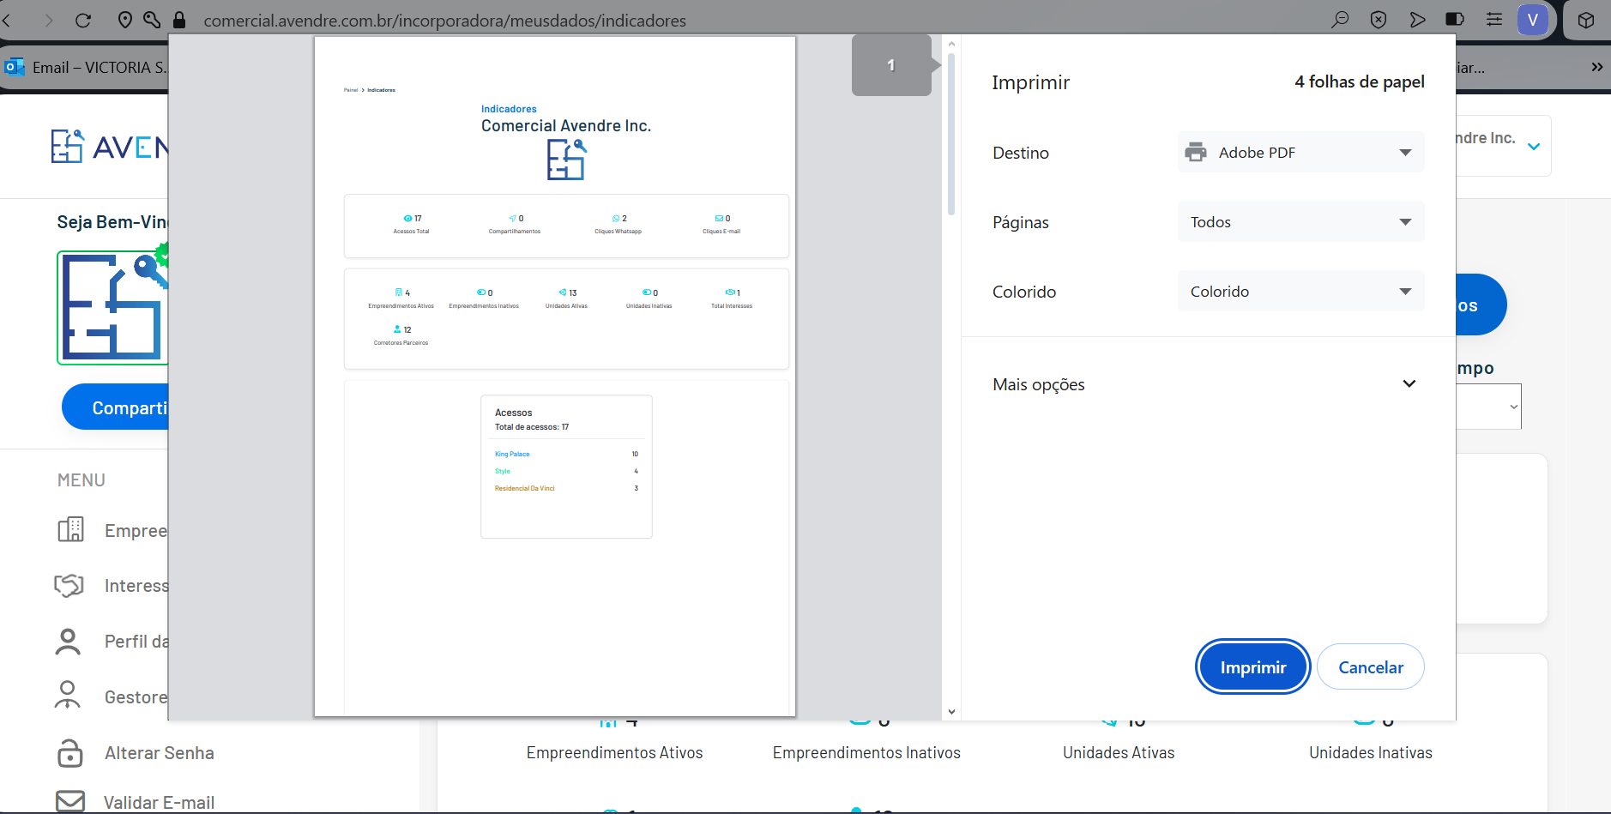Click the partially hidden blue button ending in 'os'
Image resolution: width=1611 pixels, height=814 pixels.
pyautogui.click(x=1481, y=304)
